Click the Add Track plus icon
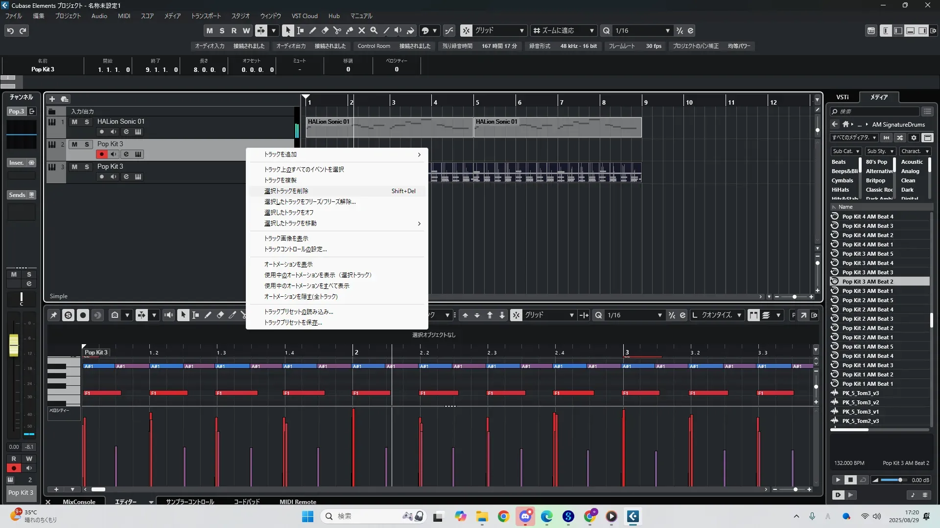This screenshot has width=940, height=528. click(52, 99)
